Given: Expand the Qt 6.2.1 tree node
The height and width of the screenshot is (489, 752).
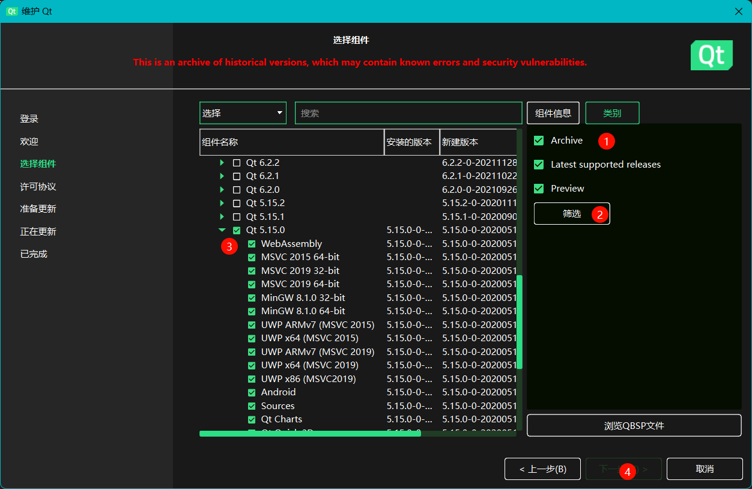Looking at the screenshot, I should point(222,176).
